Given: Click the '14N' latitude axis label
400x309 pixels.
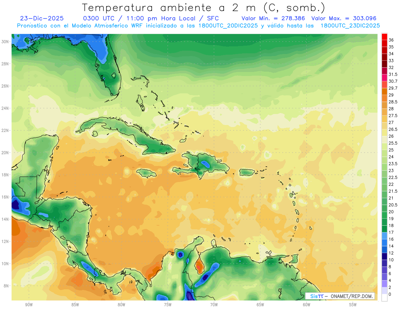Looking at the screenshot, I should tap(5, 219).
